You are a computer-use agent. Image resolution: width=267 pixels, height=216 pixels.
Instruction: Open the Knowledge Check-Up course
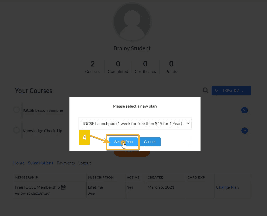click(x=42, y=131)
